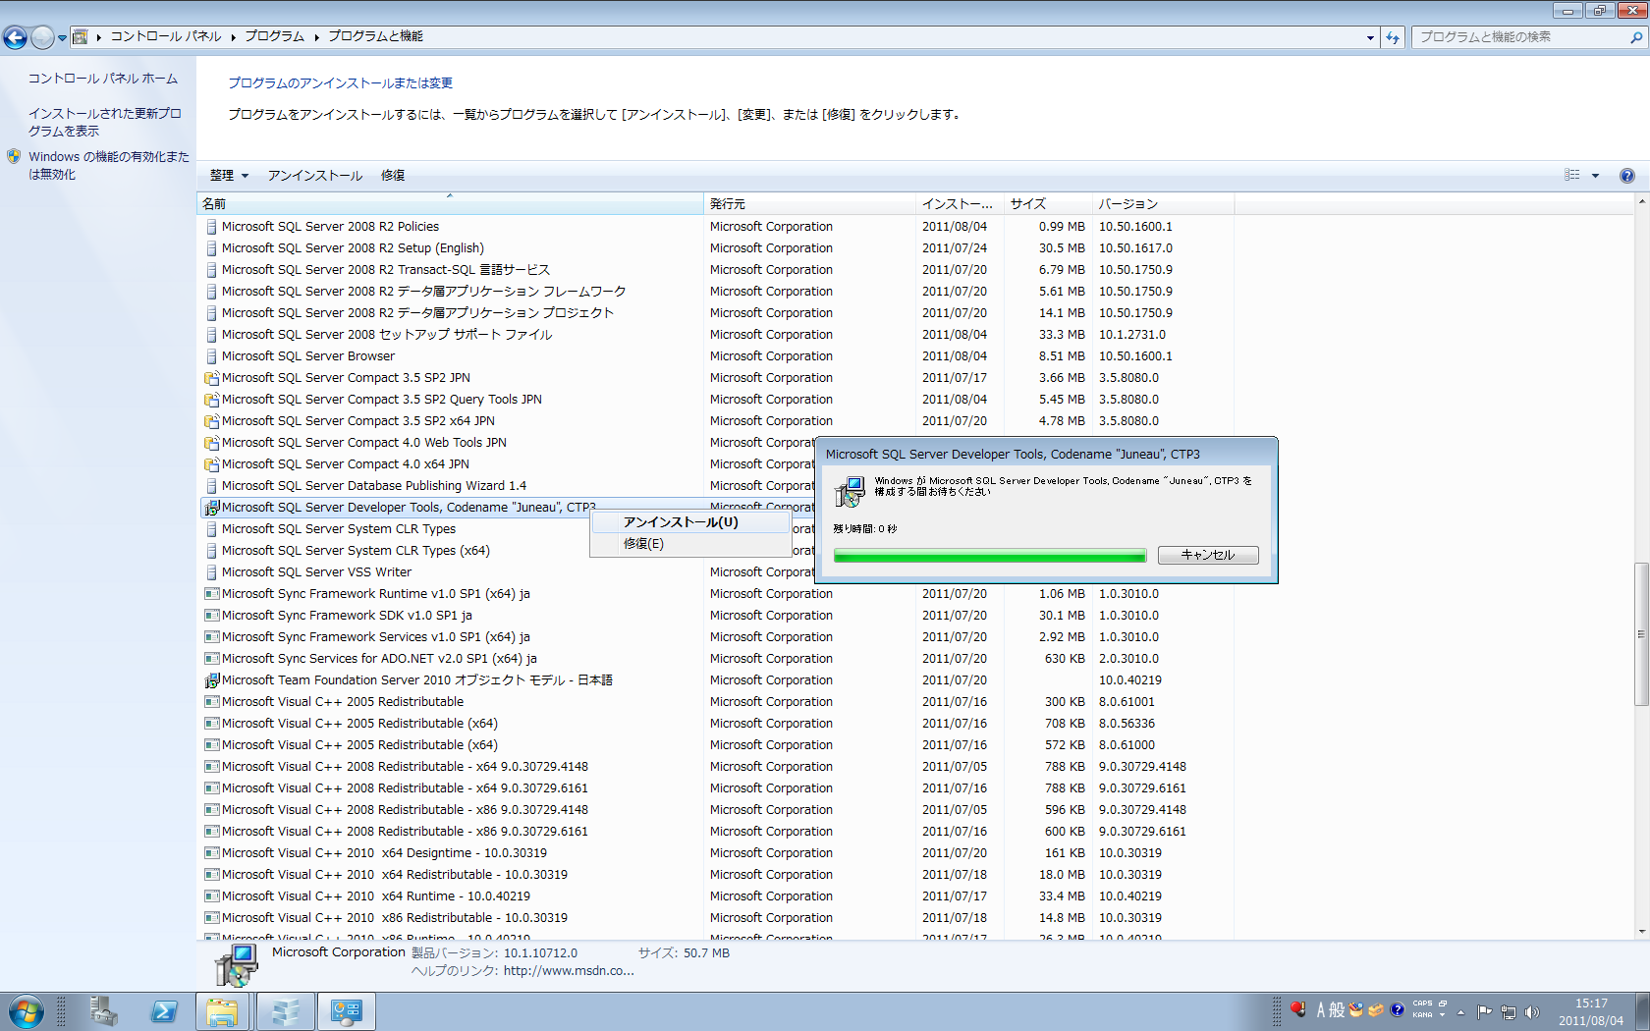
Task: Click the コントロール パネル breadcrumb
Action: pos(165,36)
